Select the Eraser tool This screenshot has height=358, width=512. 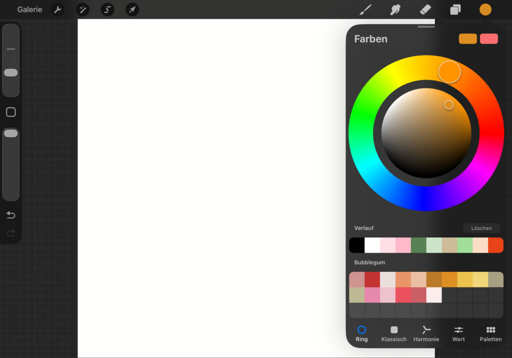(425, 10)
